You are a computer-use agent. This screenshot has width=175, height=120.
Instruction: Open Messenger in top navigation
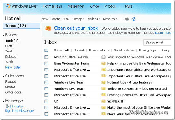point(76,6)
